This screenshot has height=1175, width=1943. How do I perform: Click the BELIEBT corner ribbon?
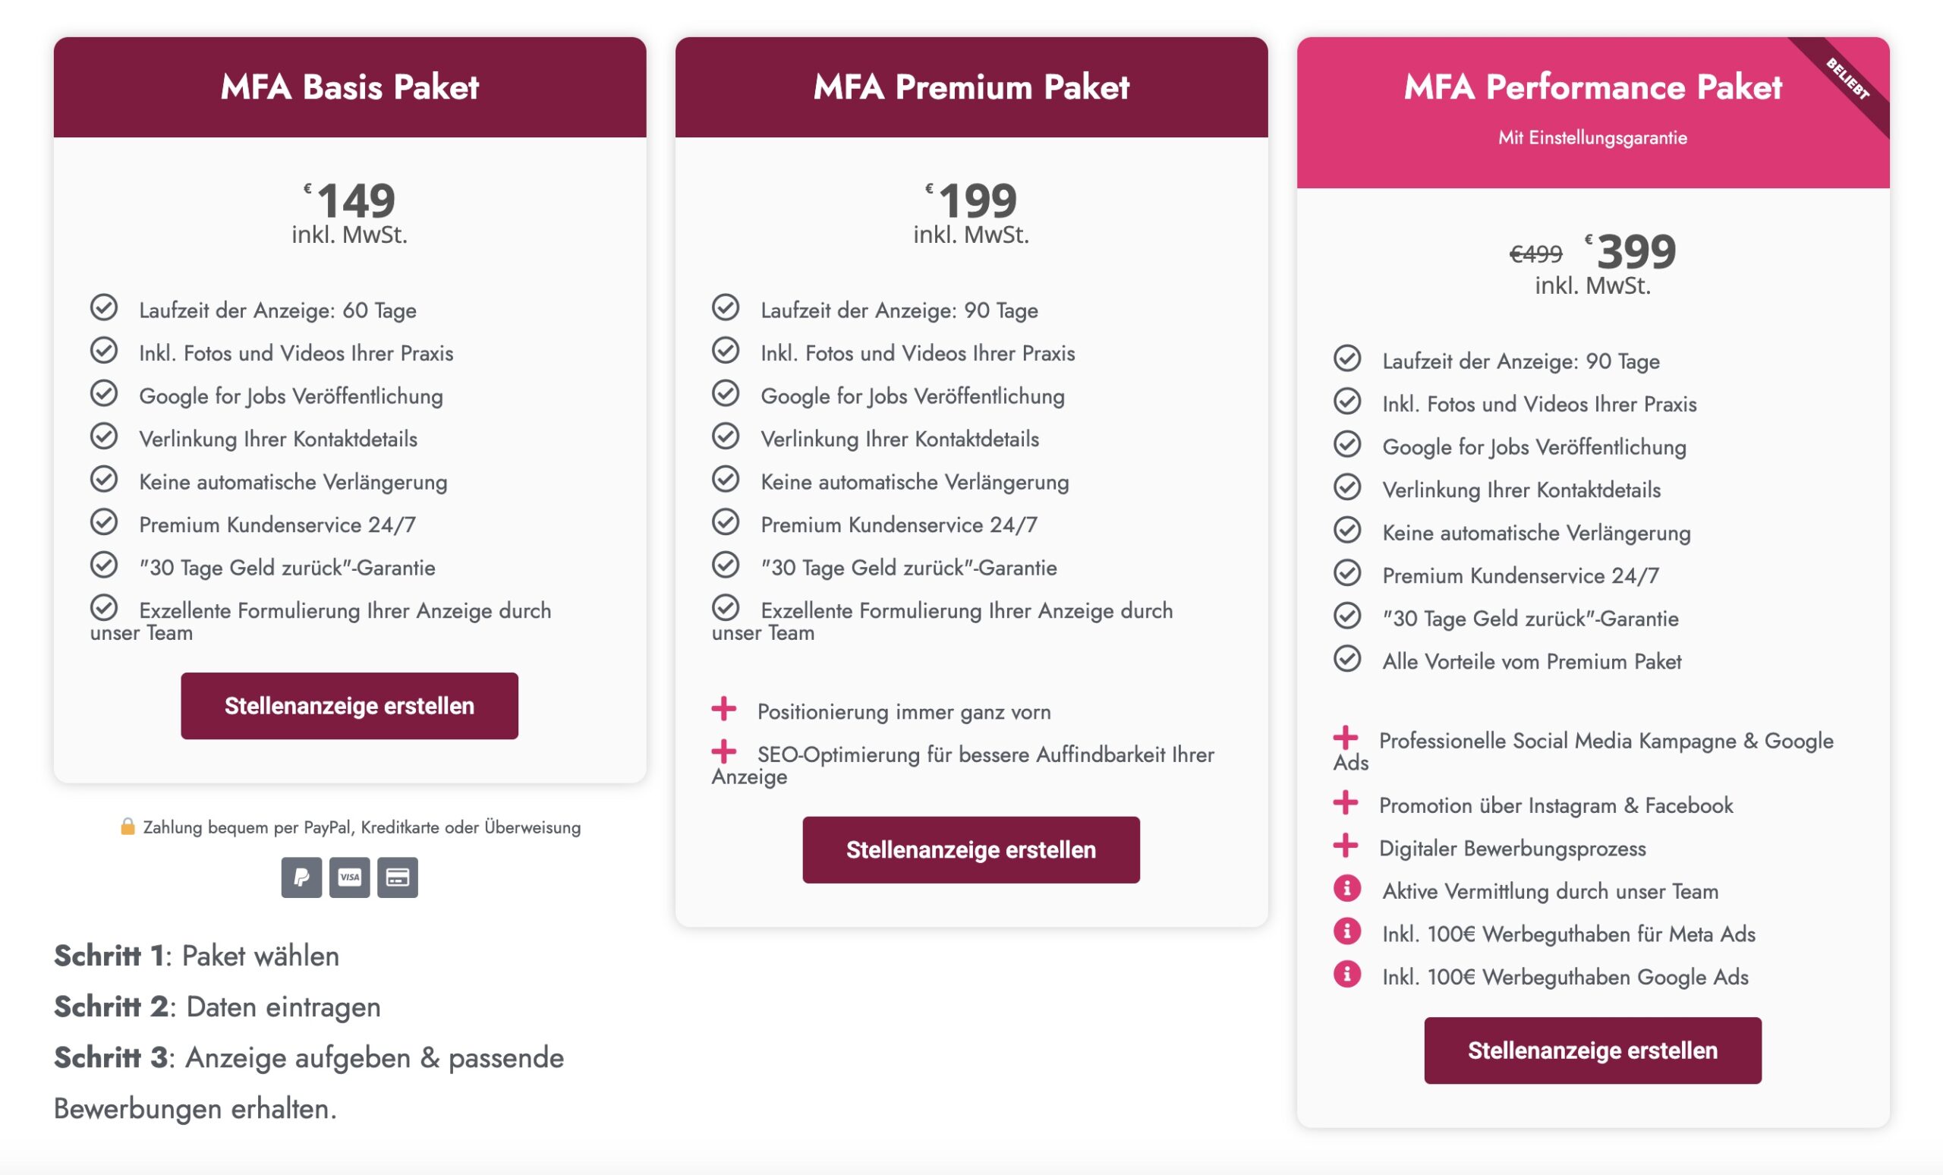click(x=1847, y=79)
